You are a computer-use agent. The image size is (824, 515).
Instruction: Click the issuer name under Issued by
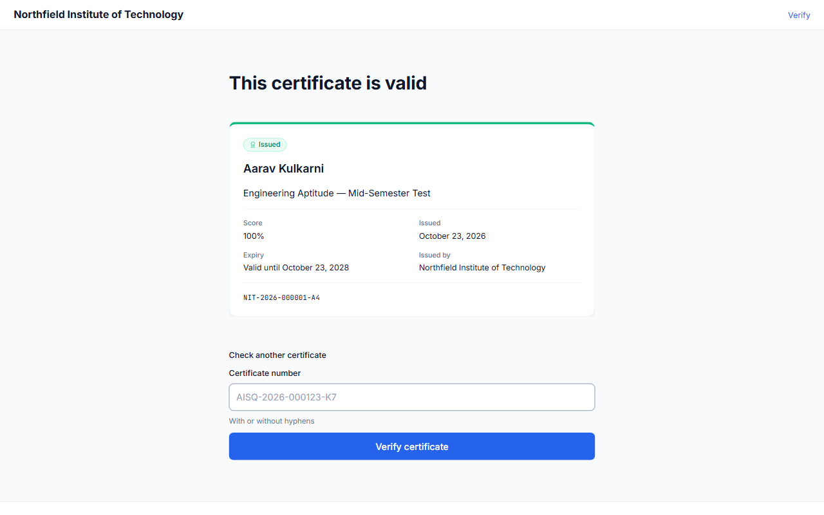coord(482,268)
